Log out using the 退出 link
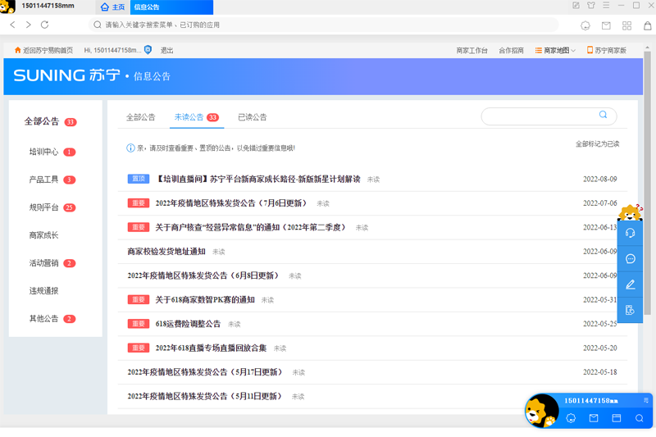Screen dimensions: 656x437 167,50
